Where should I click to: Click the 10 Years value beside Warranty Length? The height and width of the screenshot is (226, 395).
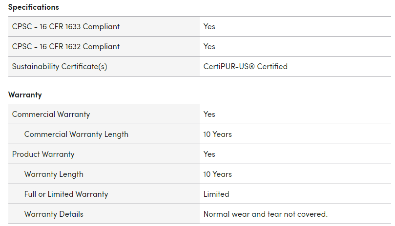218,174
